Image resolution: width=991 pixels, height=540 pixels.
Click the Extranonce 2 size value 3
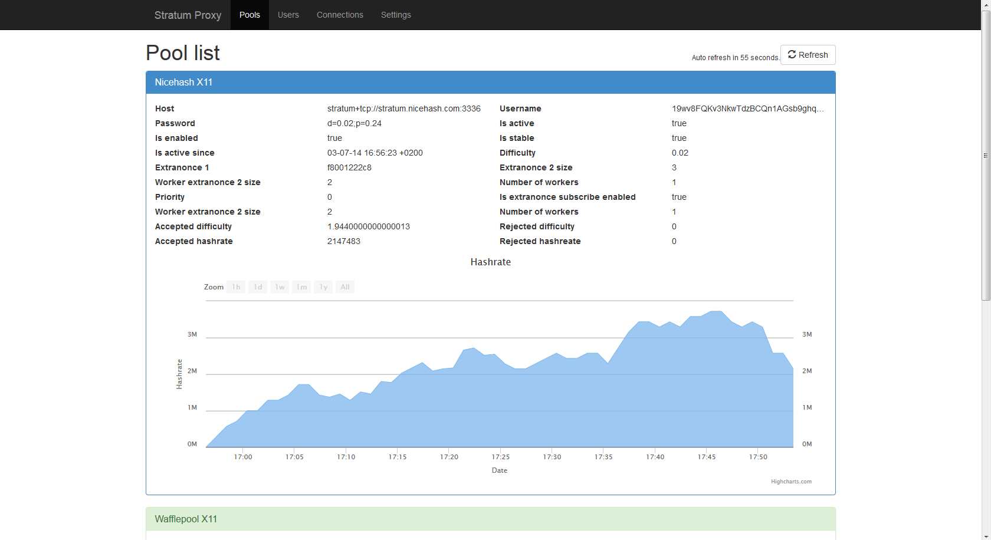pos(674,167)
